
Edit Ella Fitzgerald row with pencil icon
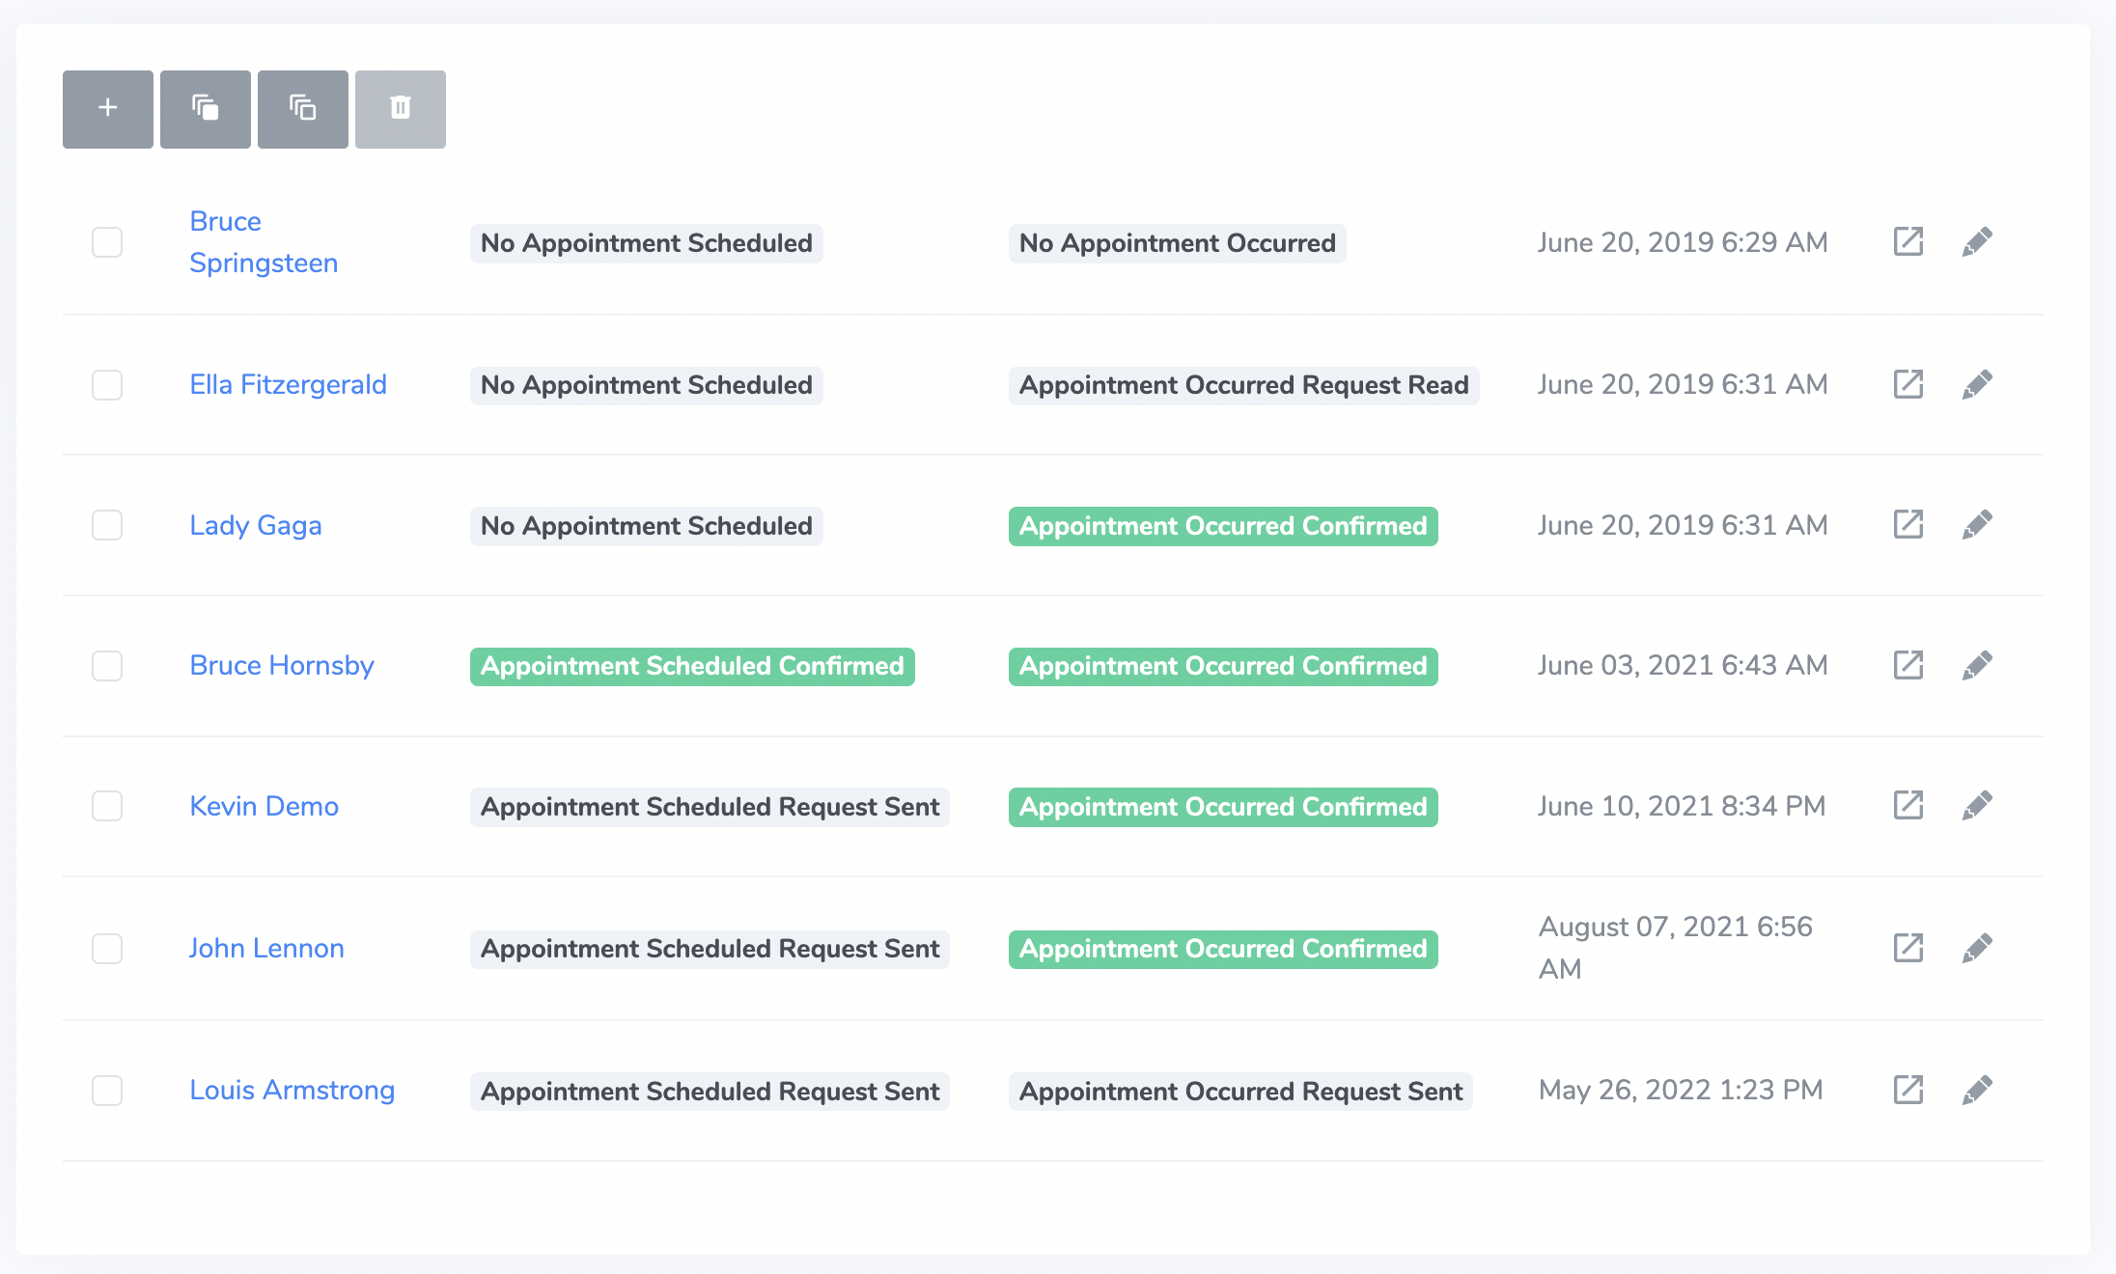(x=1977, y=384)
